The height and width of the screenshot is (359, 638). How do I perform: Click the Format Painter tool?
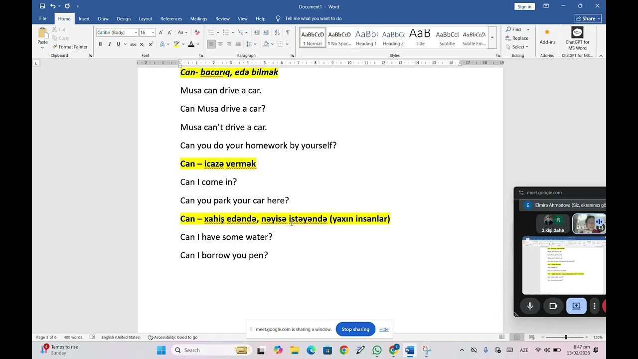click(x=70, y=47)
